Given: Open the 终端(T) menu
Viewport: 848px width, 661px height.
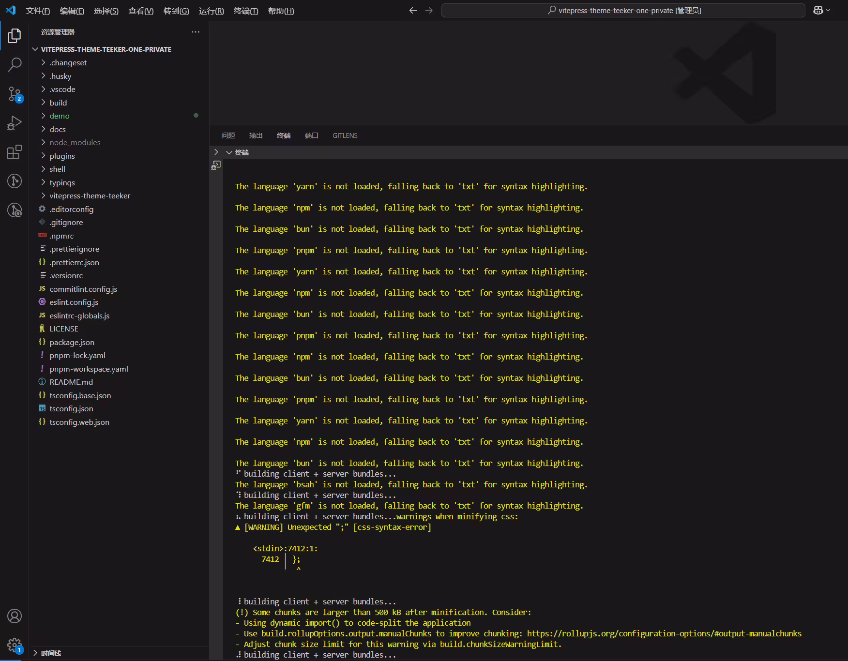Looking at the screenshot, I should (x=246, y=11).
